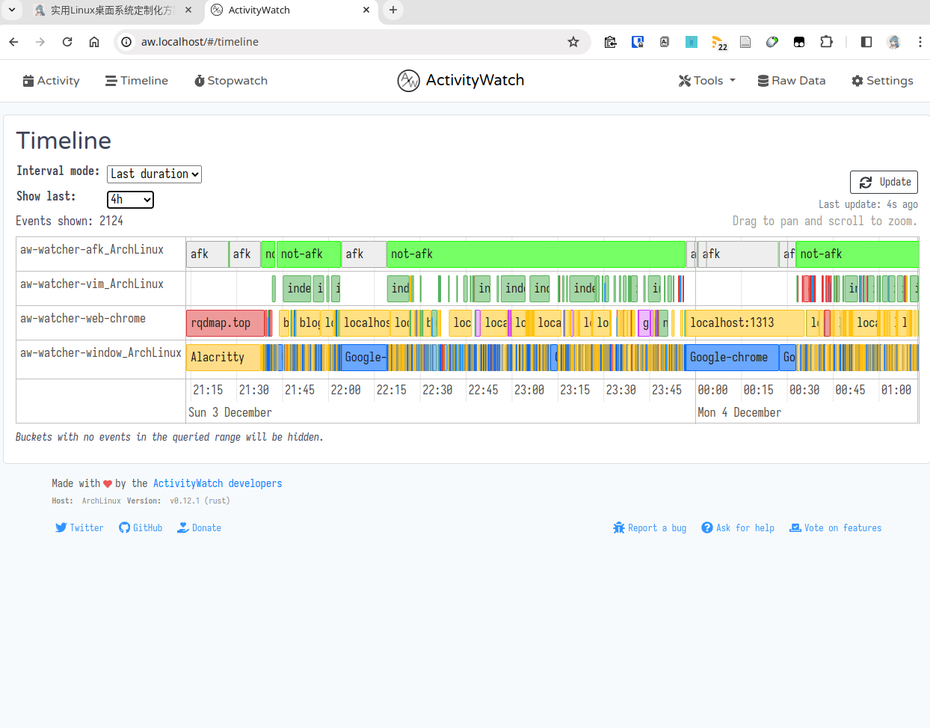Click Report a bug link
This screenshot has height=728, width=930.
pyautogui.click(x=649, y=528)
